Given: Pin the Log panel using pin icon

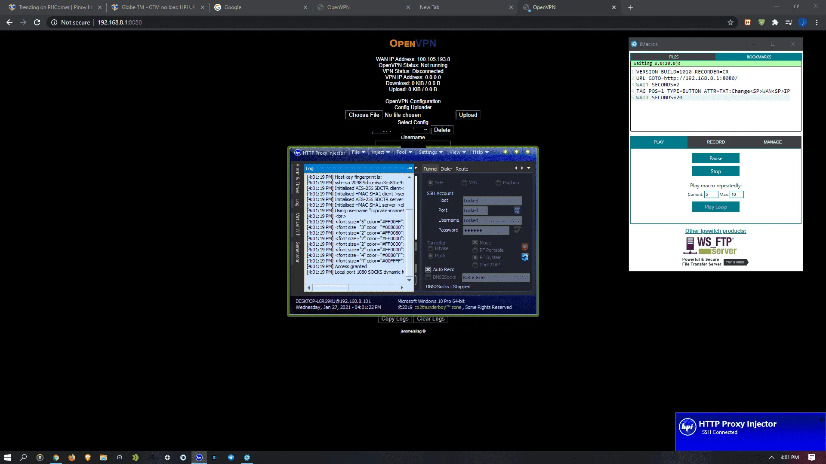Looking at the screenshot, I should (x=410, y=168).
